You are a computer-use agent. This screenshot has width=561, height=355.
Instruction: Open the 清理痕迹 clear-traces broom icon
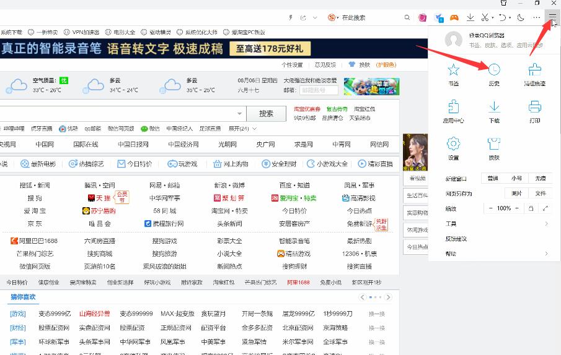pos(535,69)
